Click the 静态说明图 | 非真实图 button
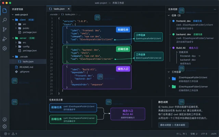219x137 pixels. (173, 125)
